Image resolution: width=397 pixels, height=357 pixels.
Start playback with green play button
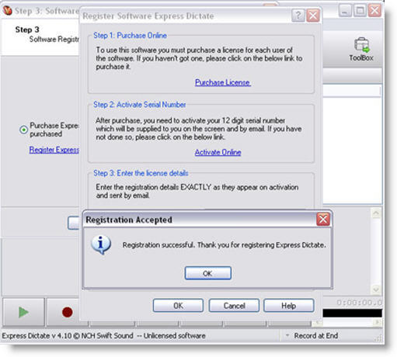[x=23, y=312]
